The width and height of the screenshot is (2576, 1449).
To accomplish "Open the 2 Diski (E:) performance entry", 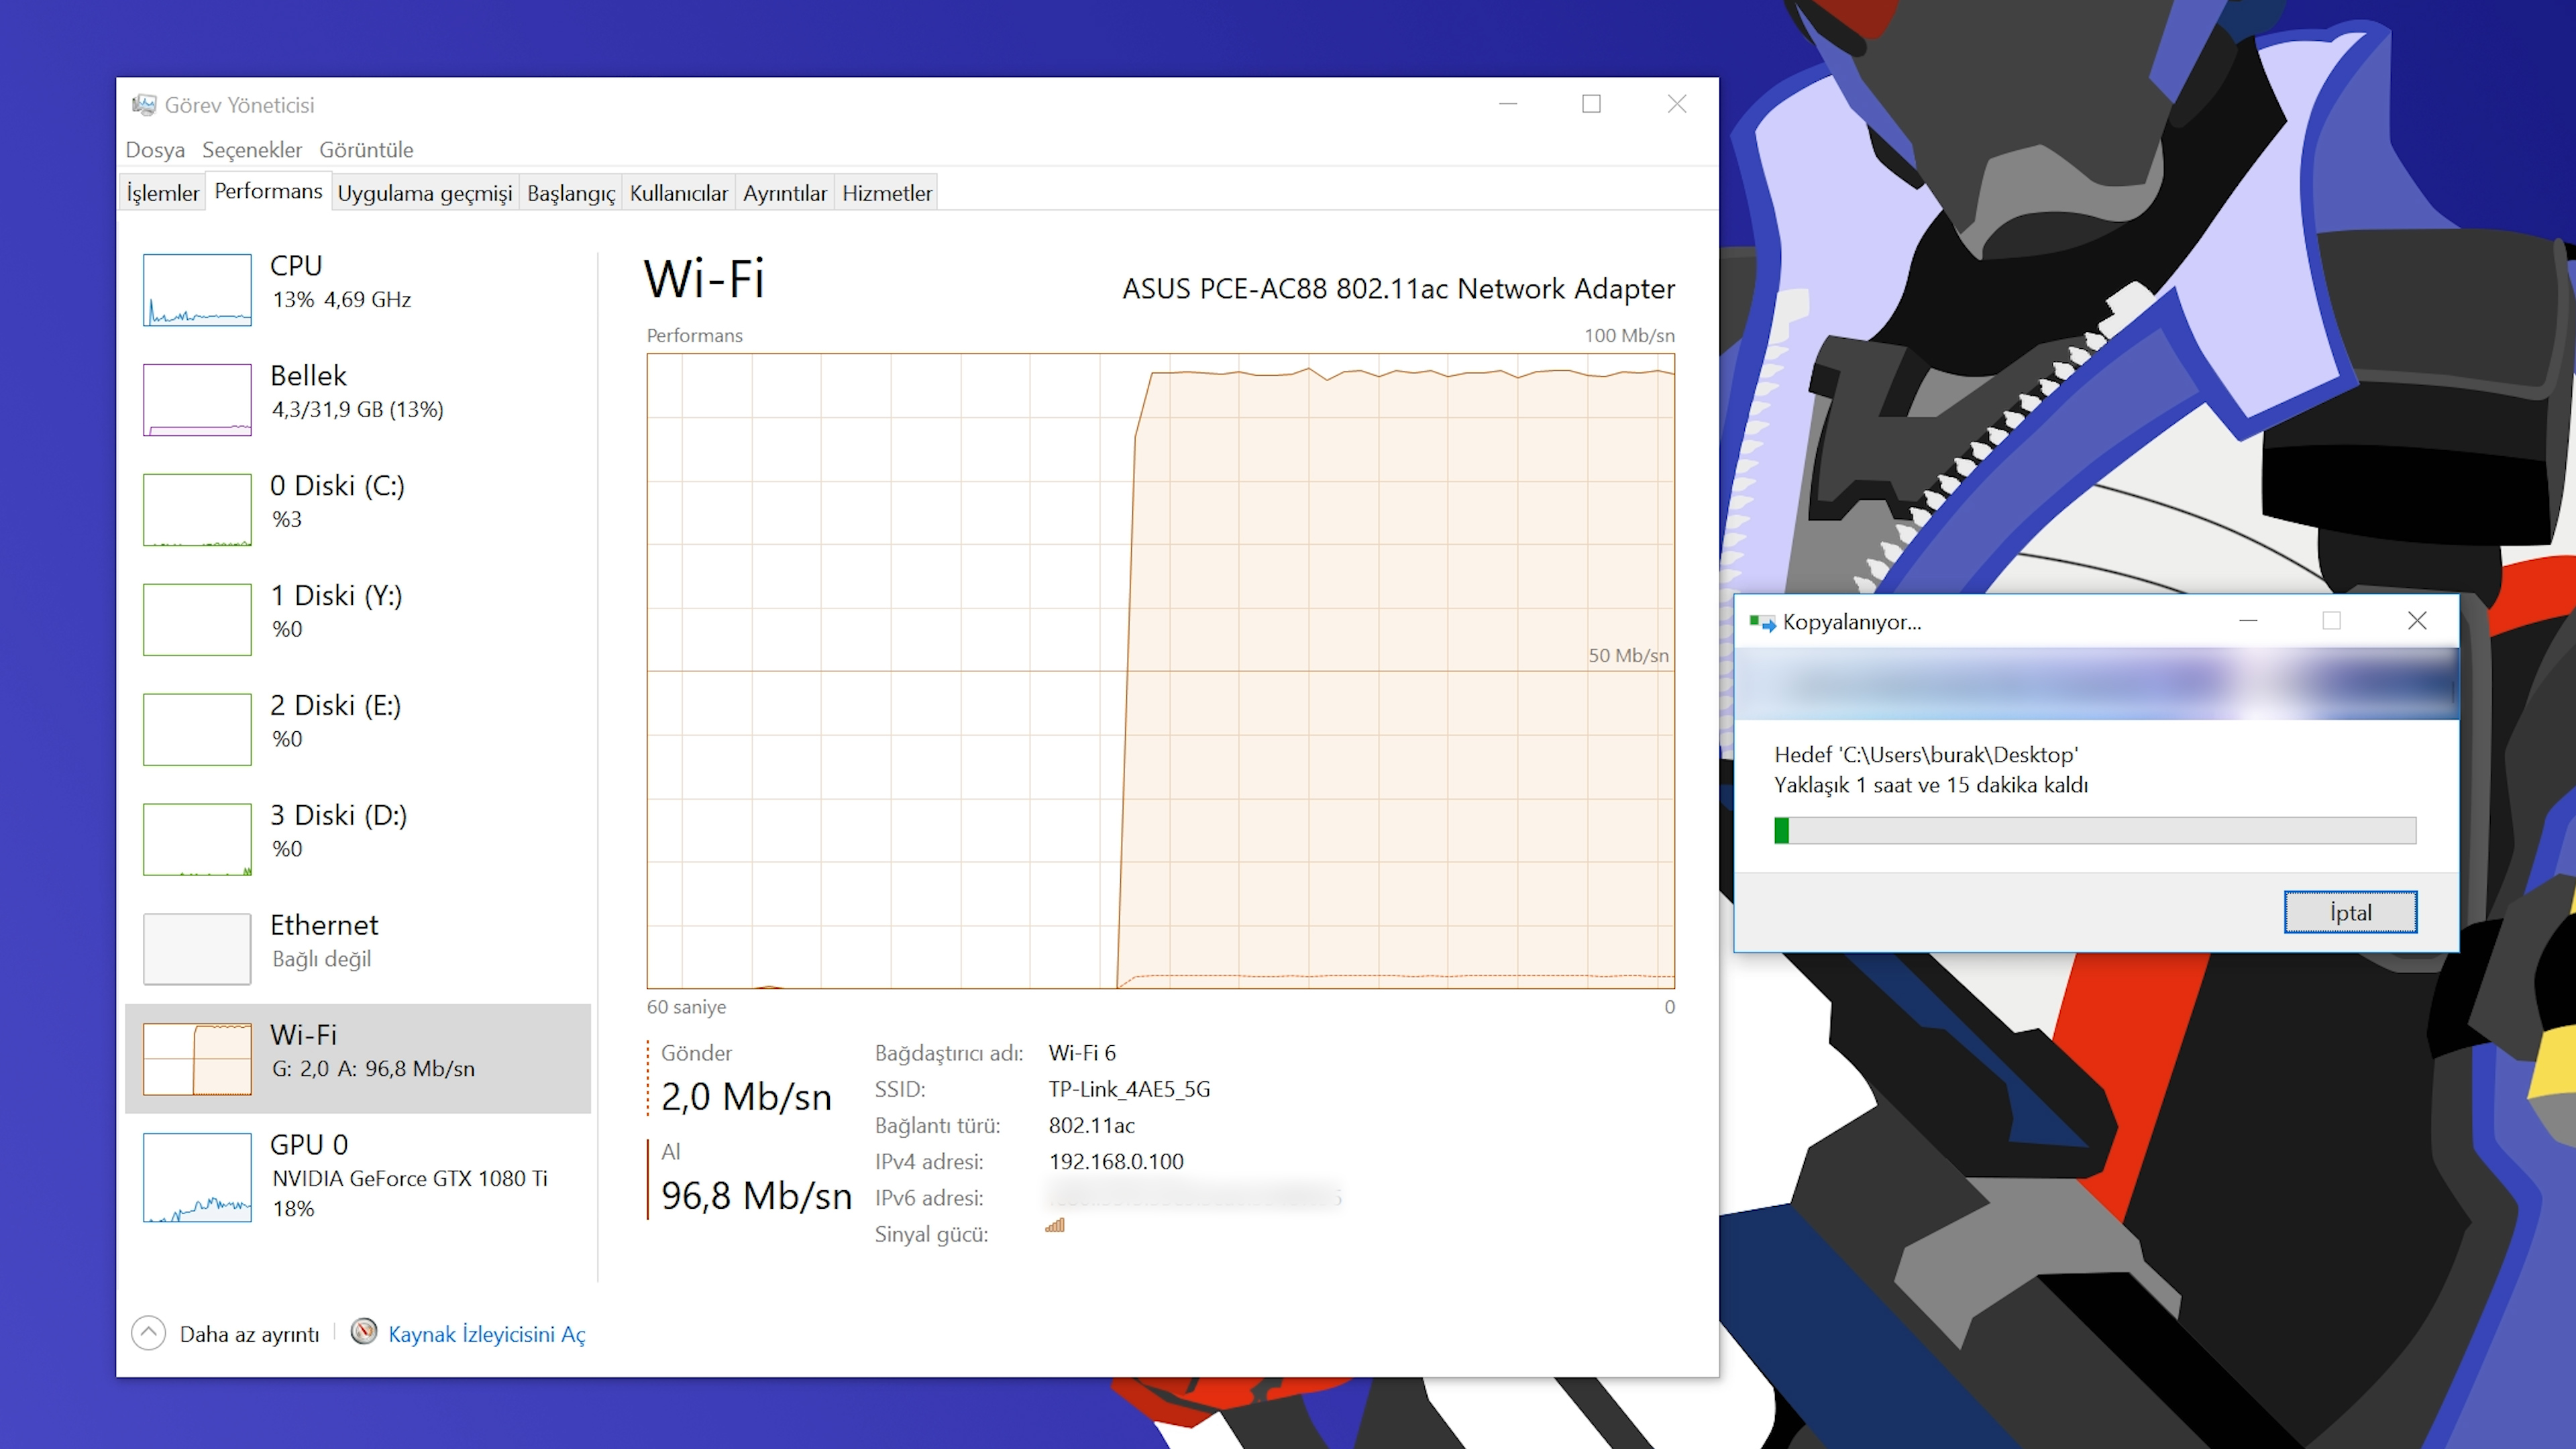I will (x=358, y=729).
